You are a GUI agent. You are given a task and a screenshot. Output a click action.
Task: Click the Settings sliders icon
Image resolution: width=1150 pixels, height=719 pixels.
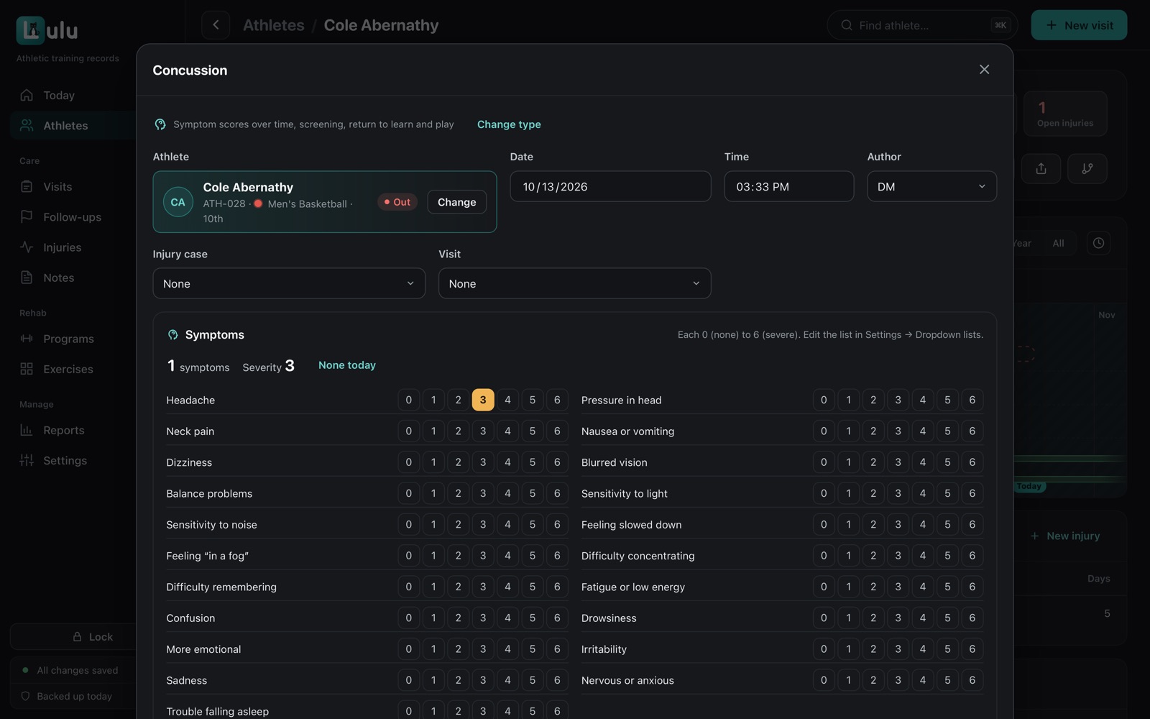pyautogui.click(x=27, y=460)
